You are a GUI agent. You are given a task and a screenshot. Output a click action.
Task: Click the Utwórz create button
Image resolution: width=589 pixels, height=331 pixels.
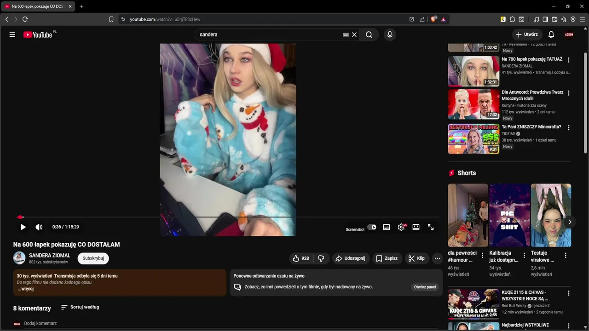coord(527,34)
